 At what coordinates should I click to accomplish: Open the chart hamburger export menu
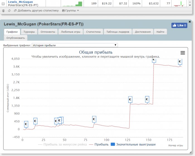183,53
